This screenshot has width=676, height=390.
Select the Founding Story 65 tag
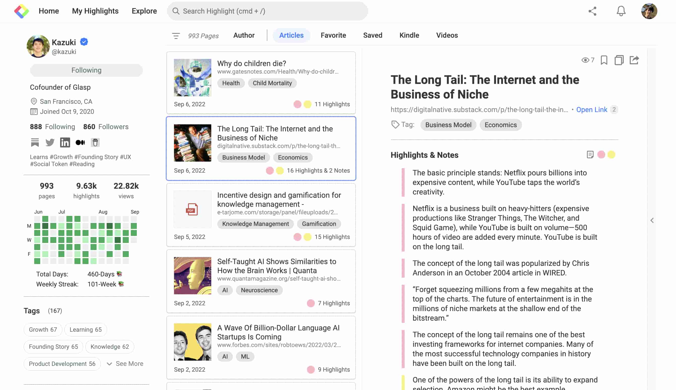pyautogui.click(x=53, y=347)
